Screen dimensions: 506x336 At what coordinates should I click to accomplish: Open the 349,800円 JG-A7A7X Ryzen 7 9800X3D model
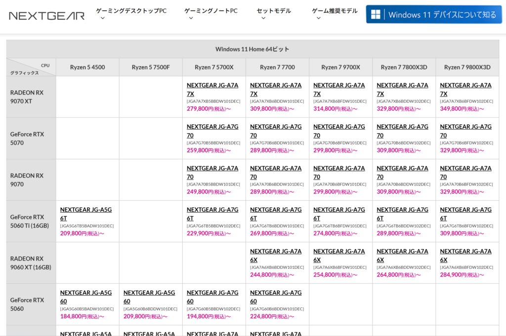coord(466,89)
